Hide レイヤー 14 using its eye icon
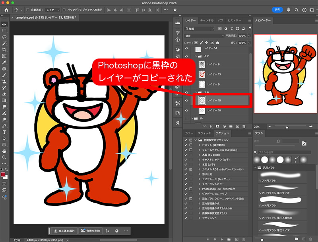 click(x=186, y=49)
